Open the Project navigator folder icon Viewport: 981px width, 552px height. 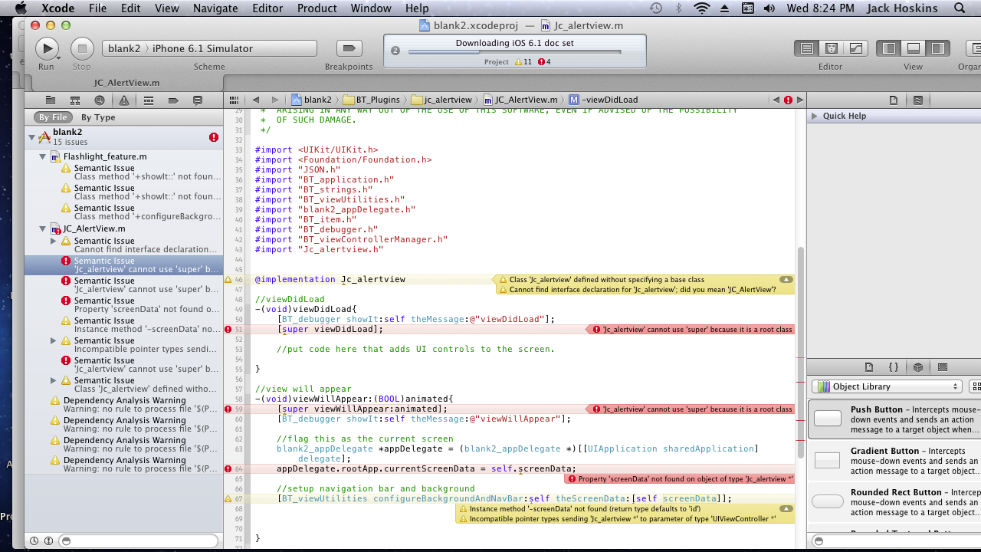[x=51, y=100]
